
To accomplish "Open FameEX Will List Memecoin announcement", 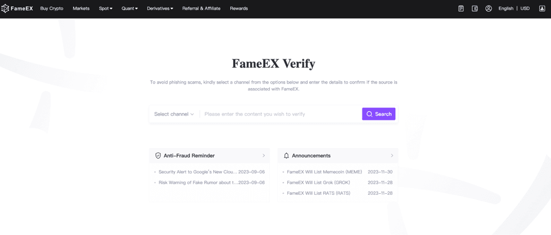I will click(324, 172).
